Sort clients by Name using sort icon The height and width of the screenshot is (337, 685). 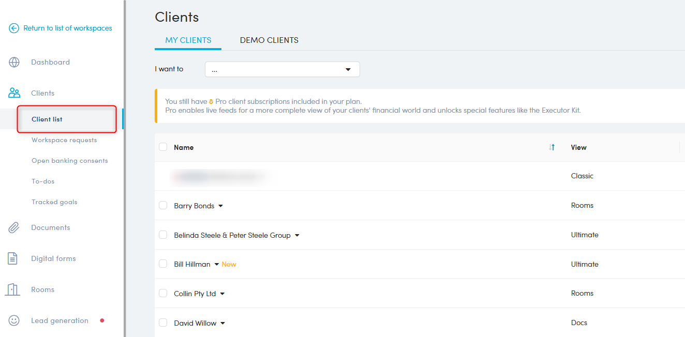click(552, 147)
